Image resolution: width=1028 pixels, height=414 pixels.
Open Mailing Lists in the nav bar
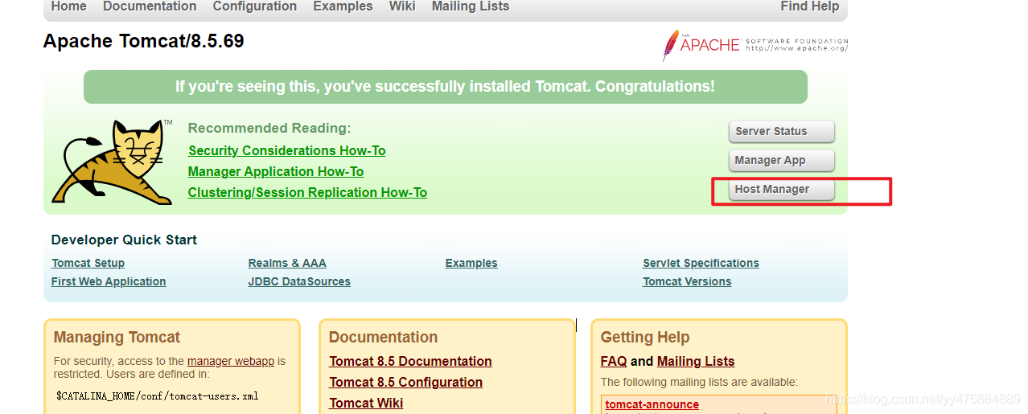coord(471,6)
